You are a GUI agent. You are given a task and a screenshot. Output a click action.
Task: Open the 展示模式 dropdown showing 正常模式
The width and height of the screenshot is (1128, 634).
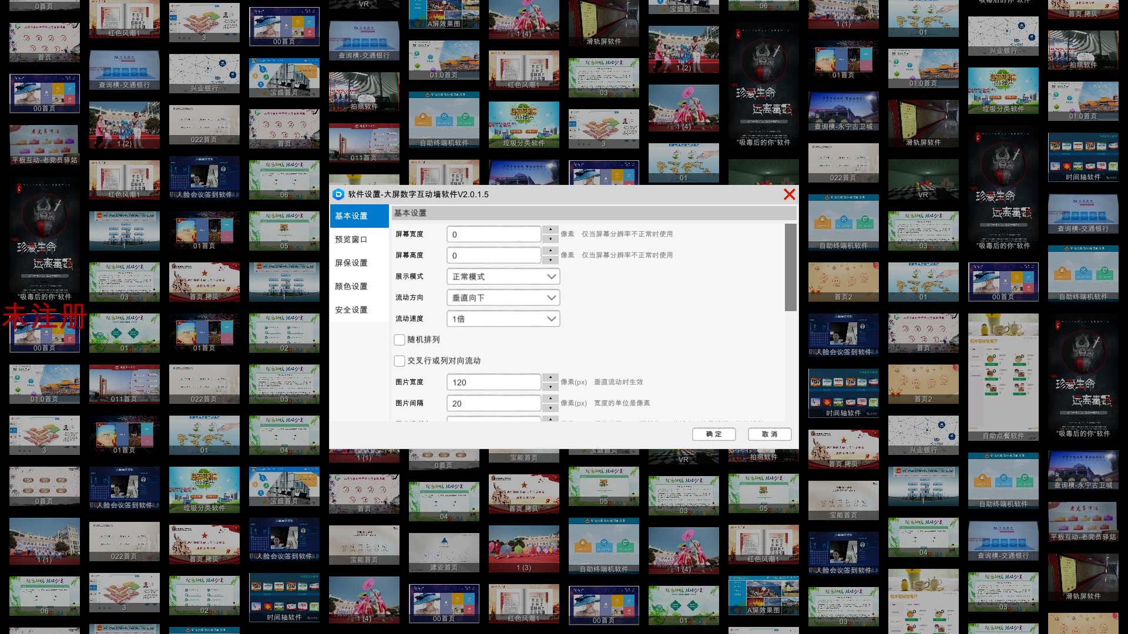503,276
